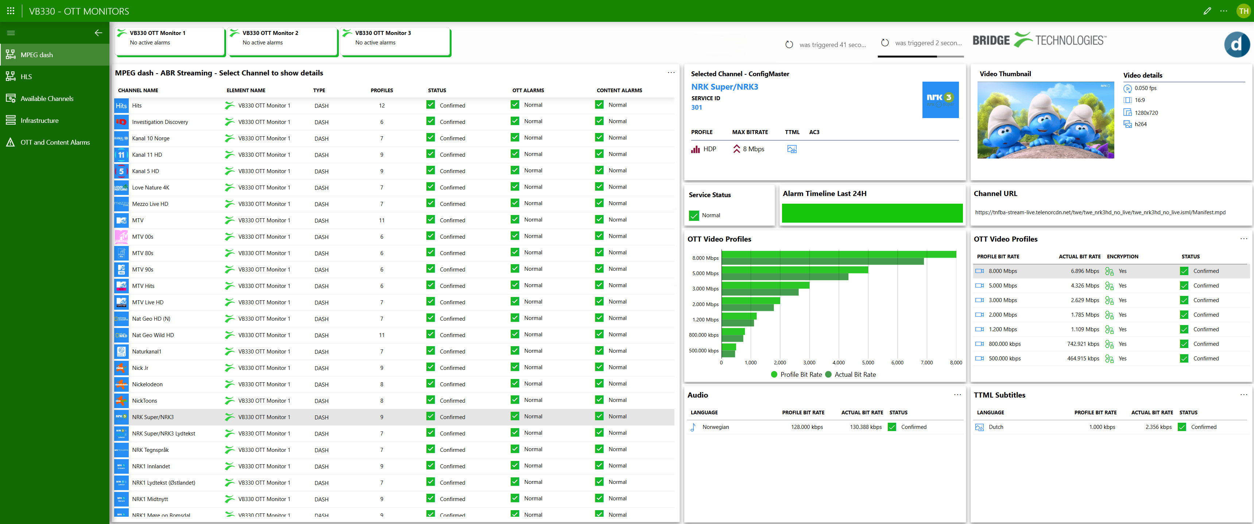Click the green Alarm Timeline Last 24H bar

[x=872, y=213]
